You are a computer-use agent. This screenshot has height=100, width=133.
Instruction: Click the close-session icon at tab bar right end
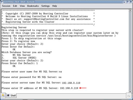tap(129, 96)
